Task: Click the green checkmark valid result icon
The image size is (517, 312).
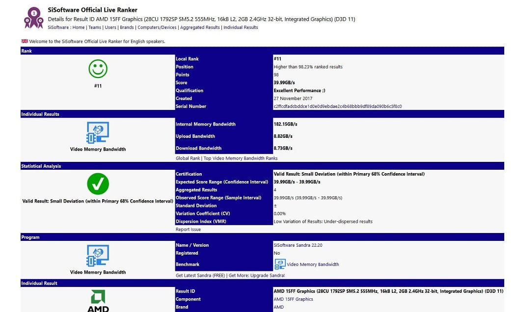Action: (98, 184)
